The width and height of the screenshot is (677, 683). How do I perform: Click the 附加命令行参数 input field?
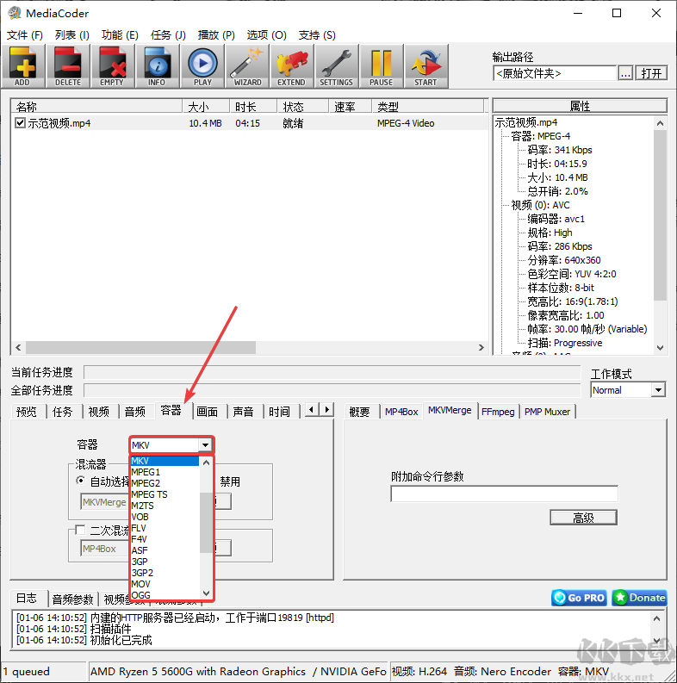[x=505, y=494]
